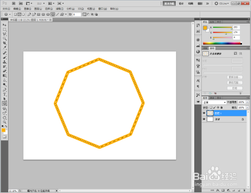251x193 pixels.
Task: Select the Eyedropper tool
Action: [x=5, y=48]
